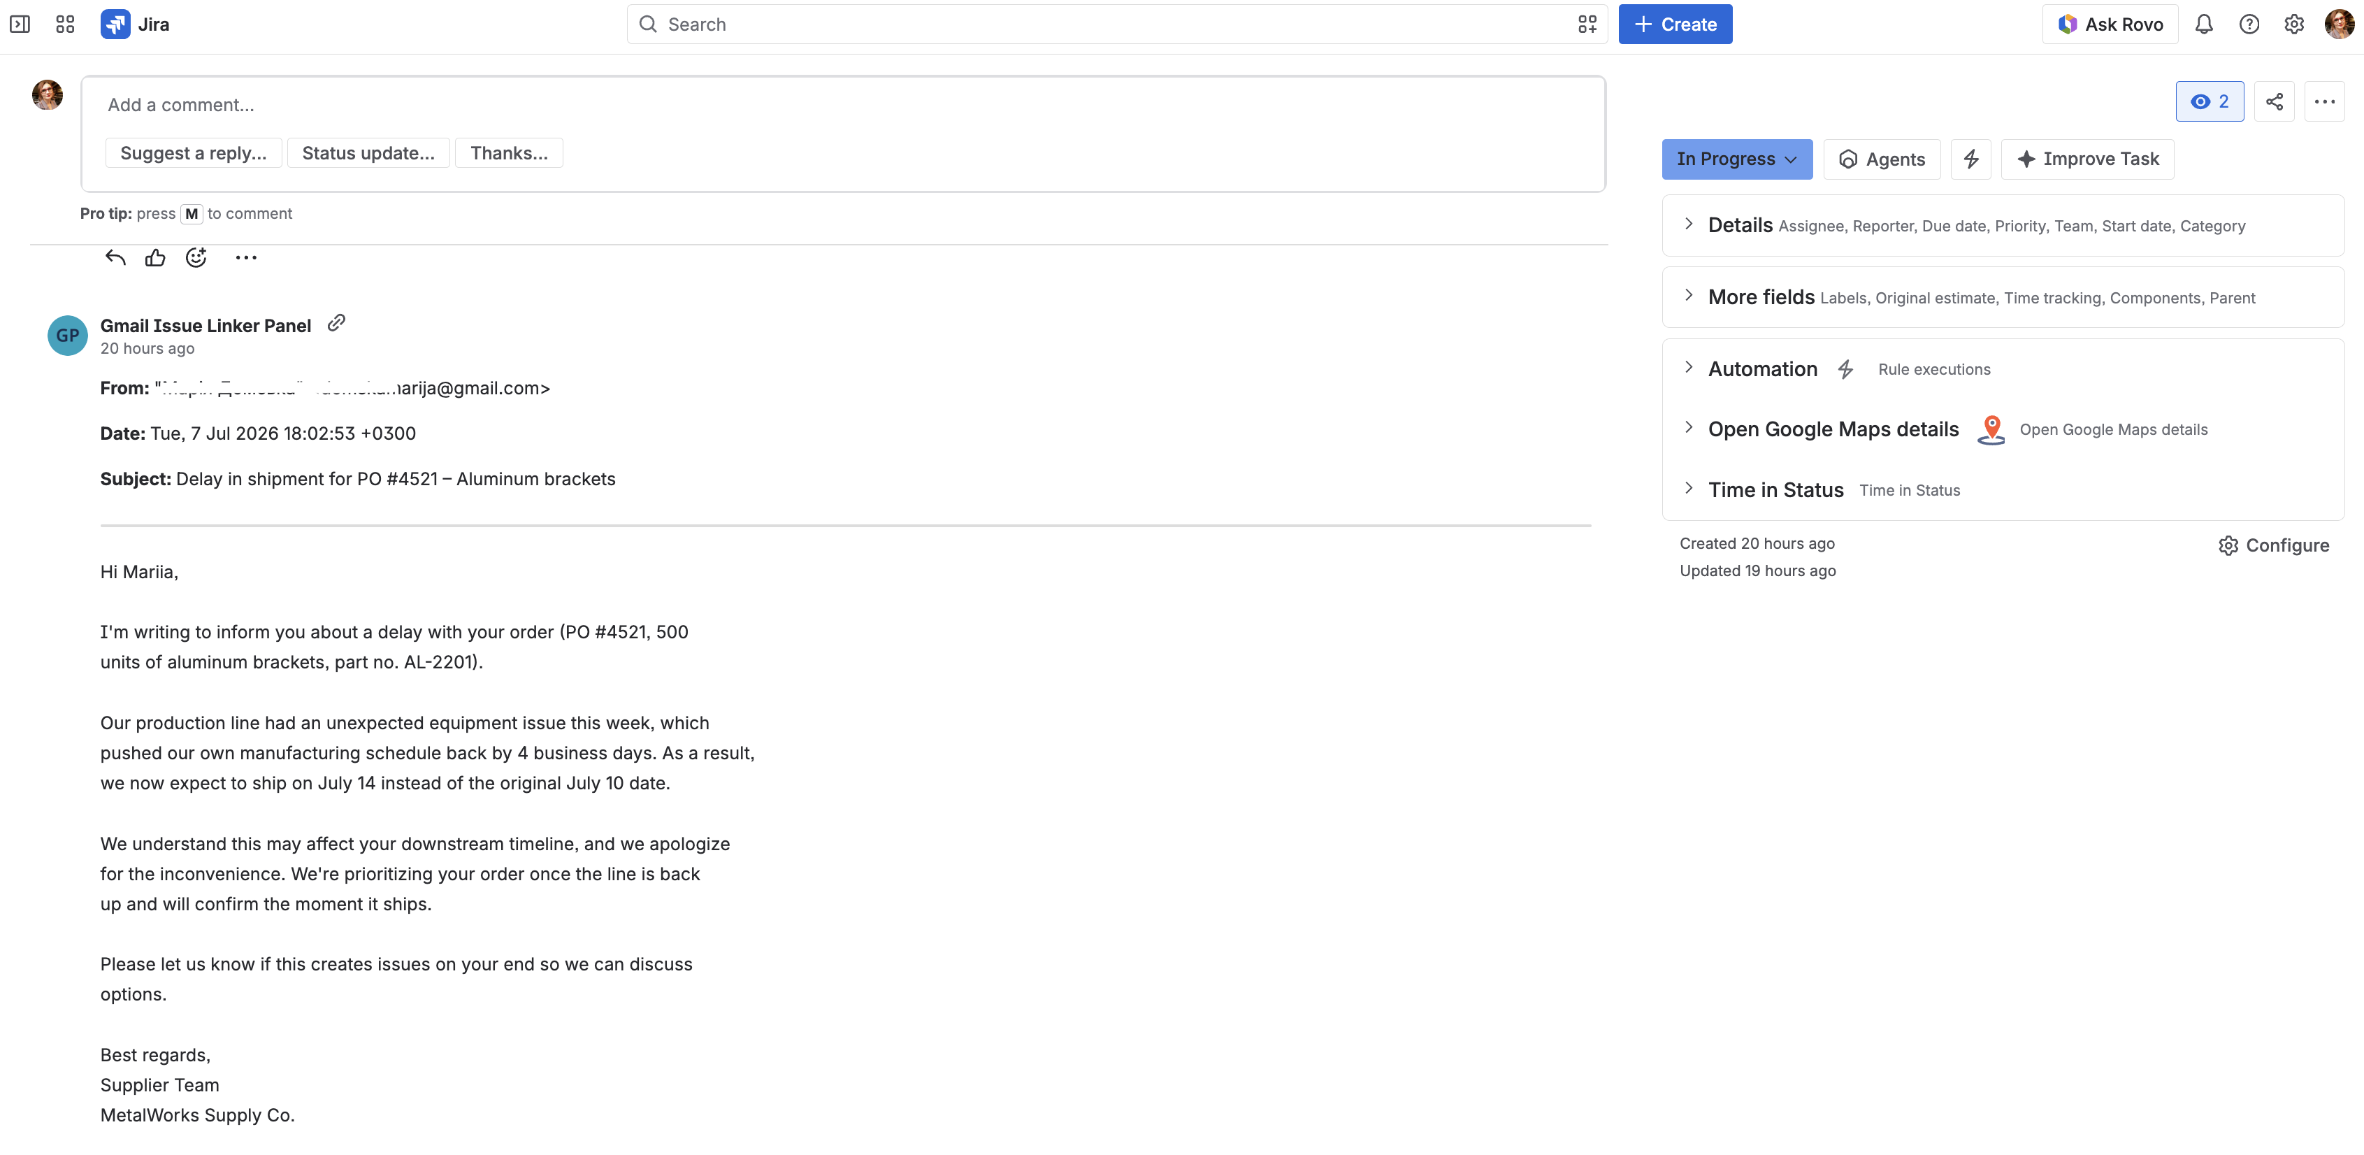Click into the Add a comment field
2364x1155 pixels.
(842, 106)
